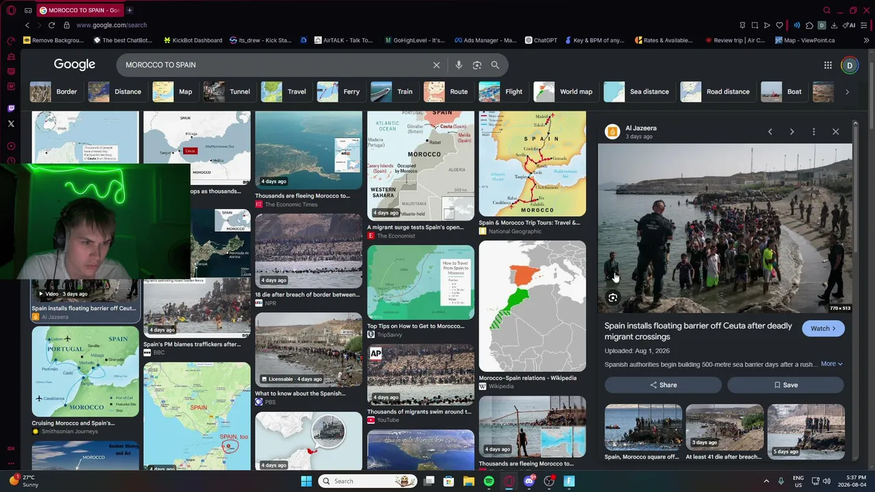The width and height of the screenshot is (875, 492).
Task: Search within tabs using the top magnifier
Action: click(x=826, y=10)
